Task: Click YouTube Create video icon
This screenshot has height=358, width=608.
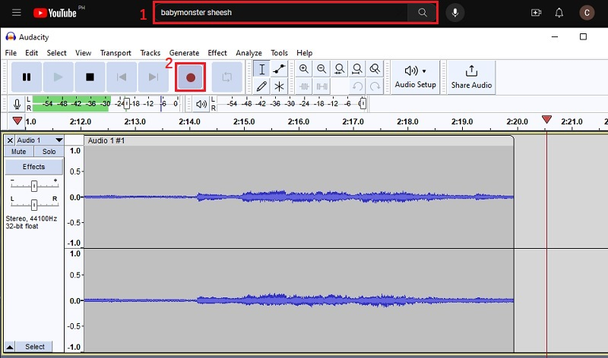Action: (537, 13)
